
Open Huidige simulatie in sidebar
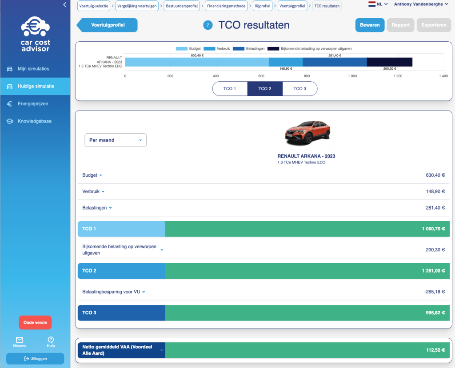click(35, 86)
